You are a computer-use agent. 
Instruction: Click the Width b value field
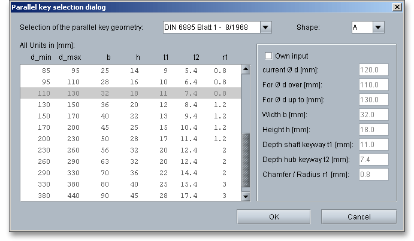374,115
